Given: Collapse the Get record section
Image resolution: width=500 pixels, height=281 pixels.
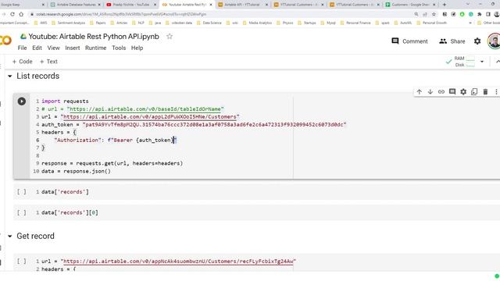Looking at the screenshot, I should 10,236.
